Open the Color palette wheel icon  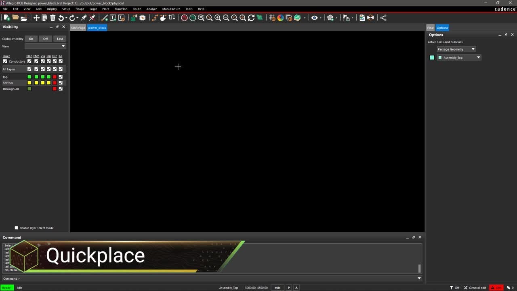point(280,18)
